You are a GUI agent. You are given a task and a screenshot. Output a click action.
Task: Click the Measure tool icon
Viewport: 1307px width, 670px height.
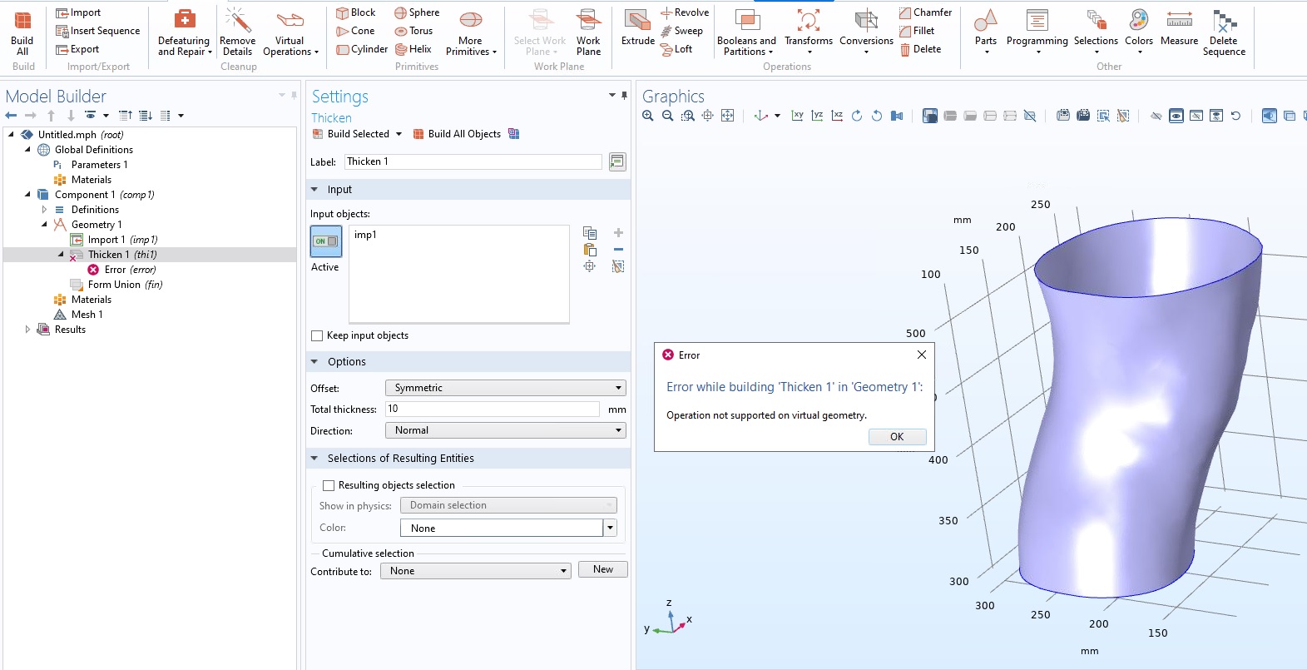pos(1179,28)
